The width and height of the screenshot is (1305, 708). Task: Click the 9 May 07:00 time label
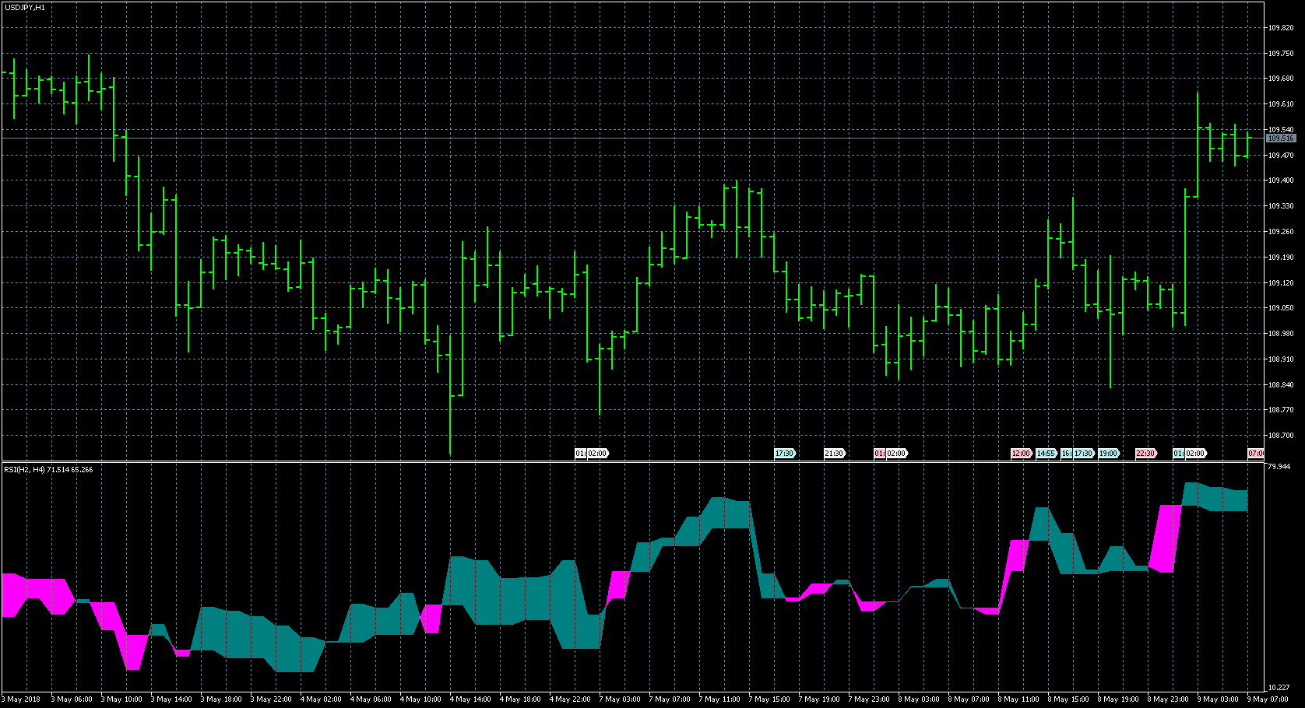click(1268, 699)
